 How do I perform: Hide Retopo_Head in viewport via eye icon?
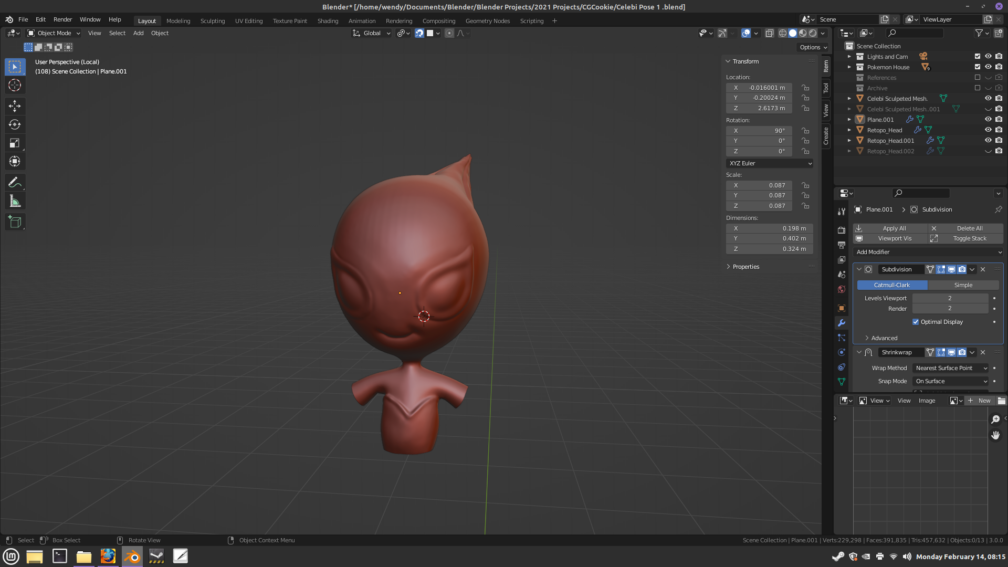(988, 130)
